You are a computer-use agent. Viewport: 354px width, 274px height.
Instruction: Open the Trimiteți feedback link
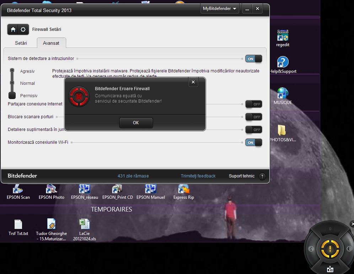pyautogui.click(x=198, y=176)
